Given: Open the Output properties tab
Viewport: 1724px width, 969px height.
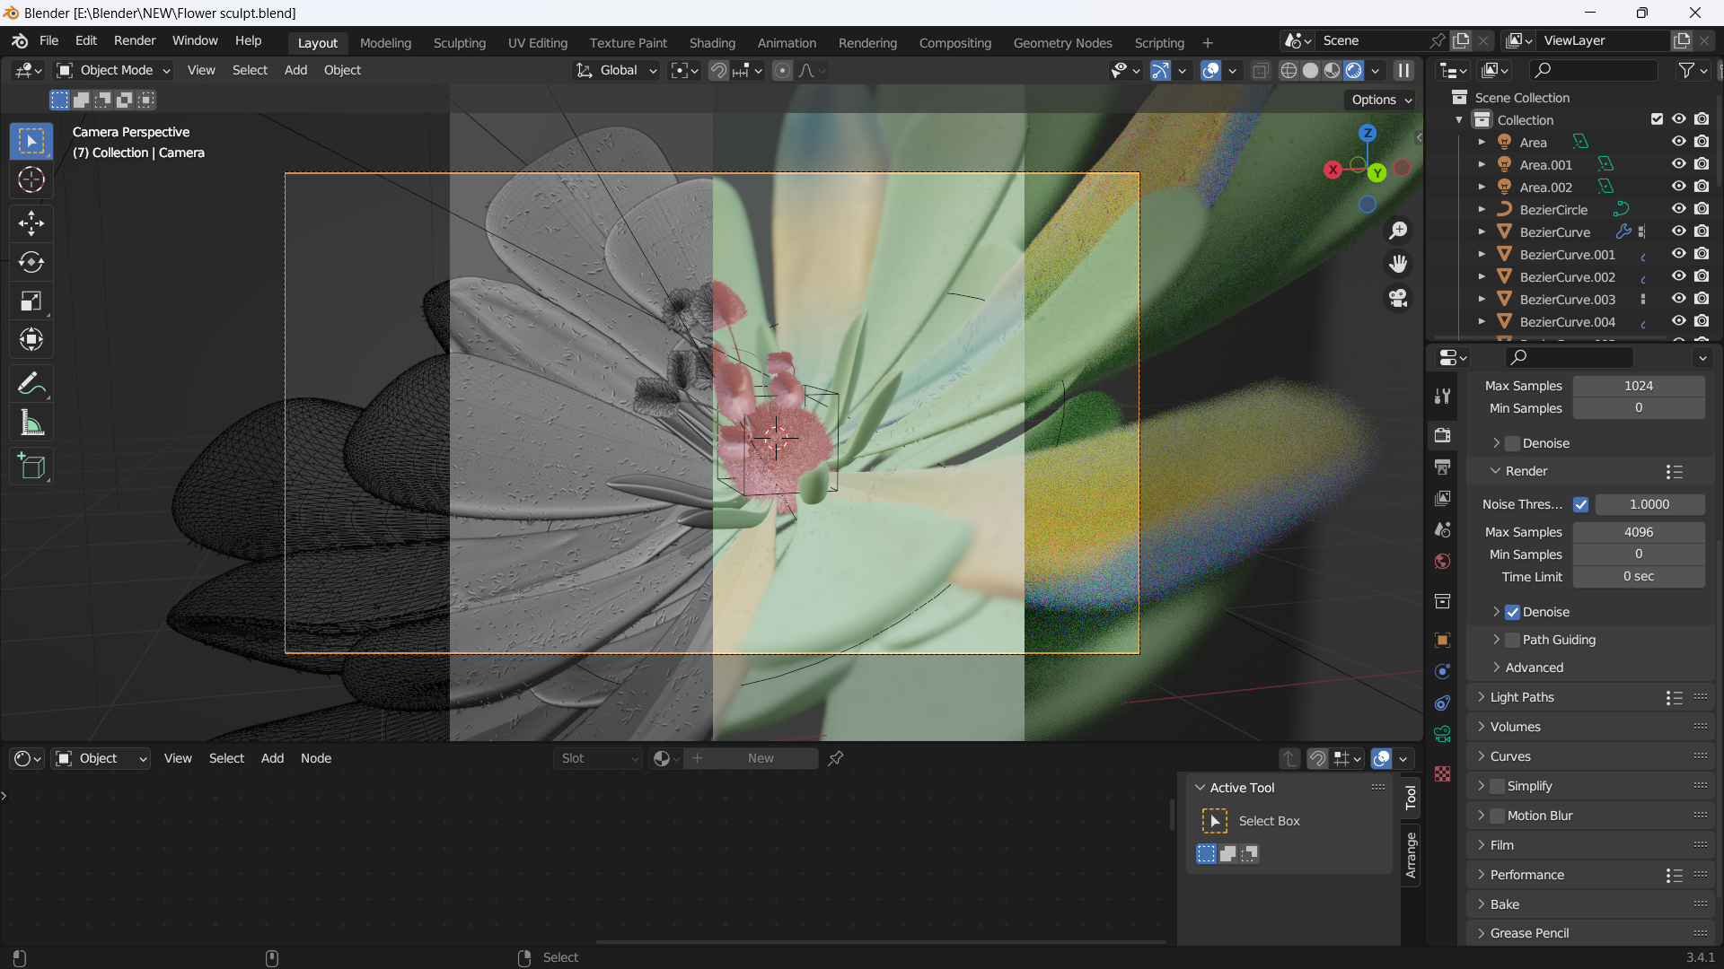Looking at the screenshot, I should [1442, 467].
